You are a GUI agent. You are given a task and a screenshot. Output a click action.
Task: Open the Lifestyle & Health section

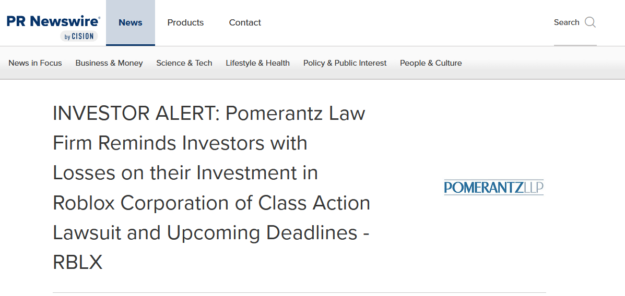(x=257, y=63)
